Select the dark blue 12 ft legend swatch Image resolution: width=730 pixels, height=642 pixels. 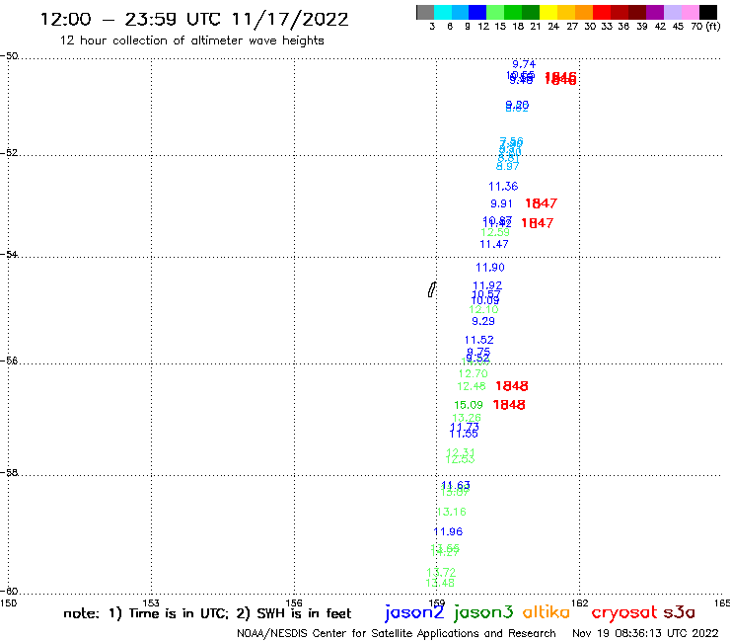pyautogui.click(x=477, y=12)
